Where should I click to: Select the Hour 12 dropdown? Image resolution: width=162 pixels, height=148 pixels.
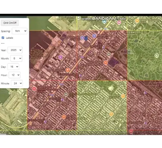(15, 75)
